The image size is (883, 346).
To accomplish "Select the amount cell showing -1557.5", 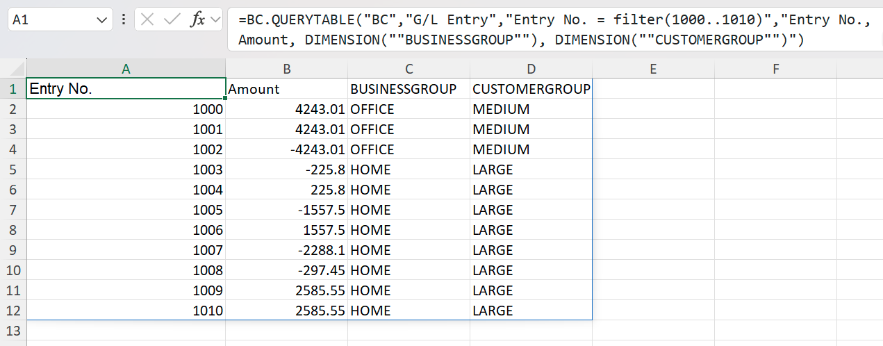I will [x=287, y=210].
